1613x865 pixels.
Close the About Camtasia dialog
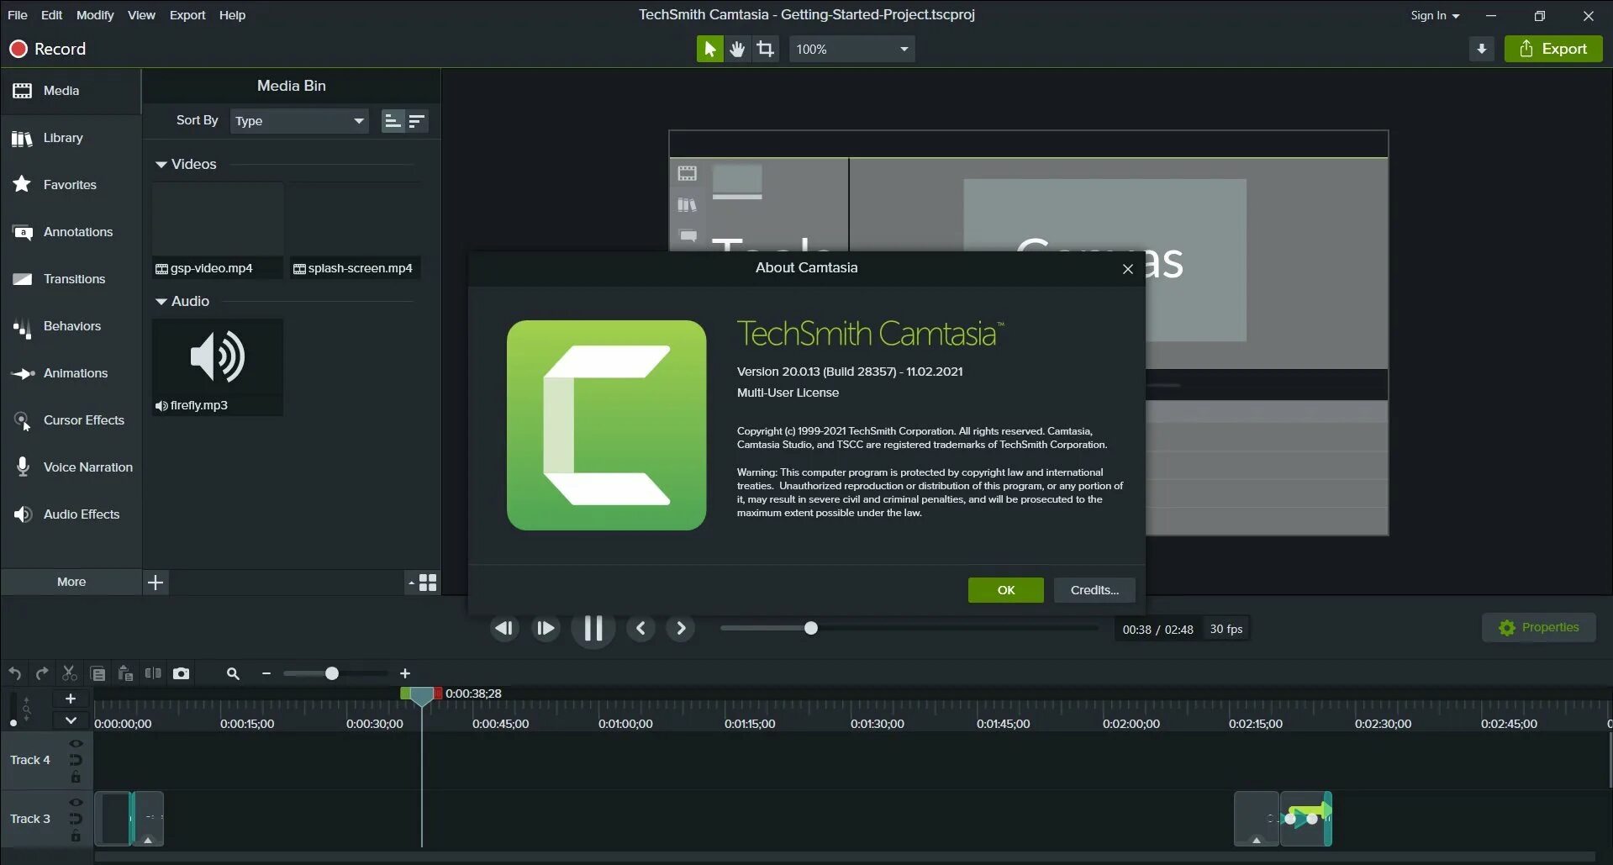point(1128,269)
